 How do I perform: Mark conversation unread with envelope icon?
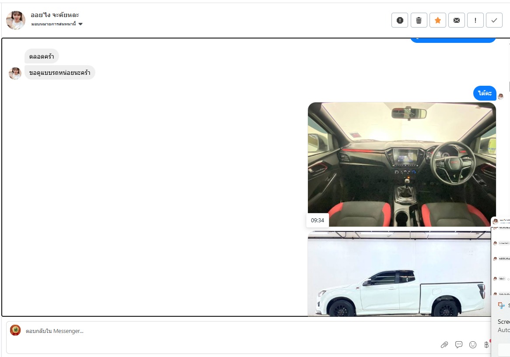click(456, 20)
